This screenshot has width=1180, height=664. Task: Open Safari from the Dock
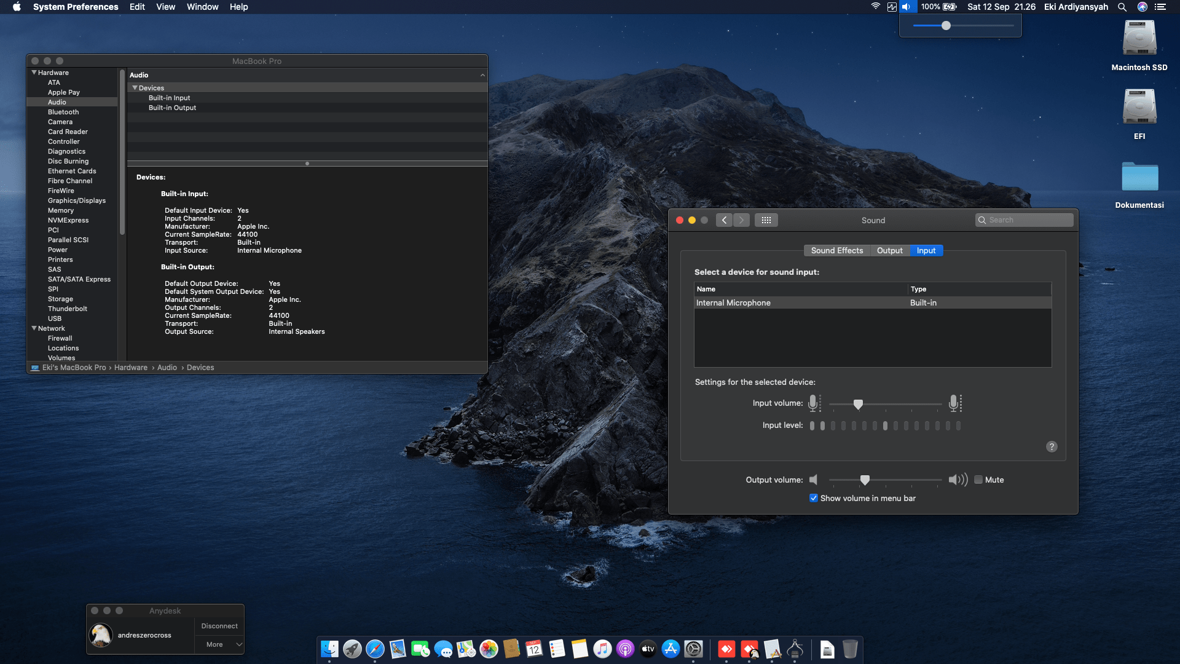click(375, 649)
